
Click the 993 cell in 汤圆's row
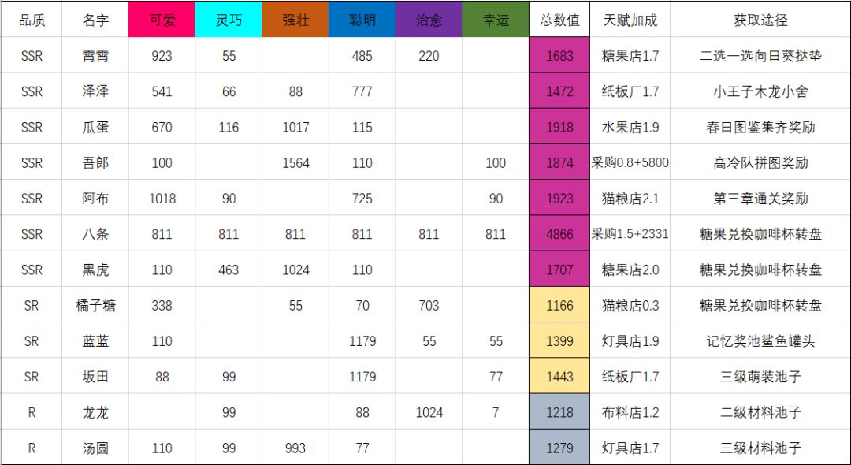[295, 448]
